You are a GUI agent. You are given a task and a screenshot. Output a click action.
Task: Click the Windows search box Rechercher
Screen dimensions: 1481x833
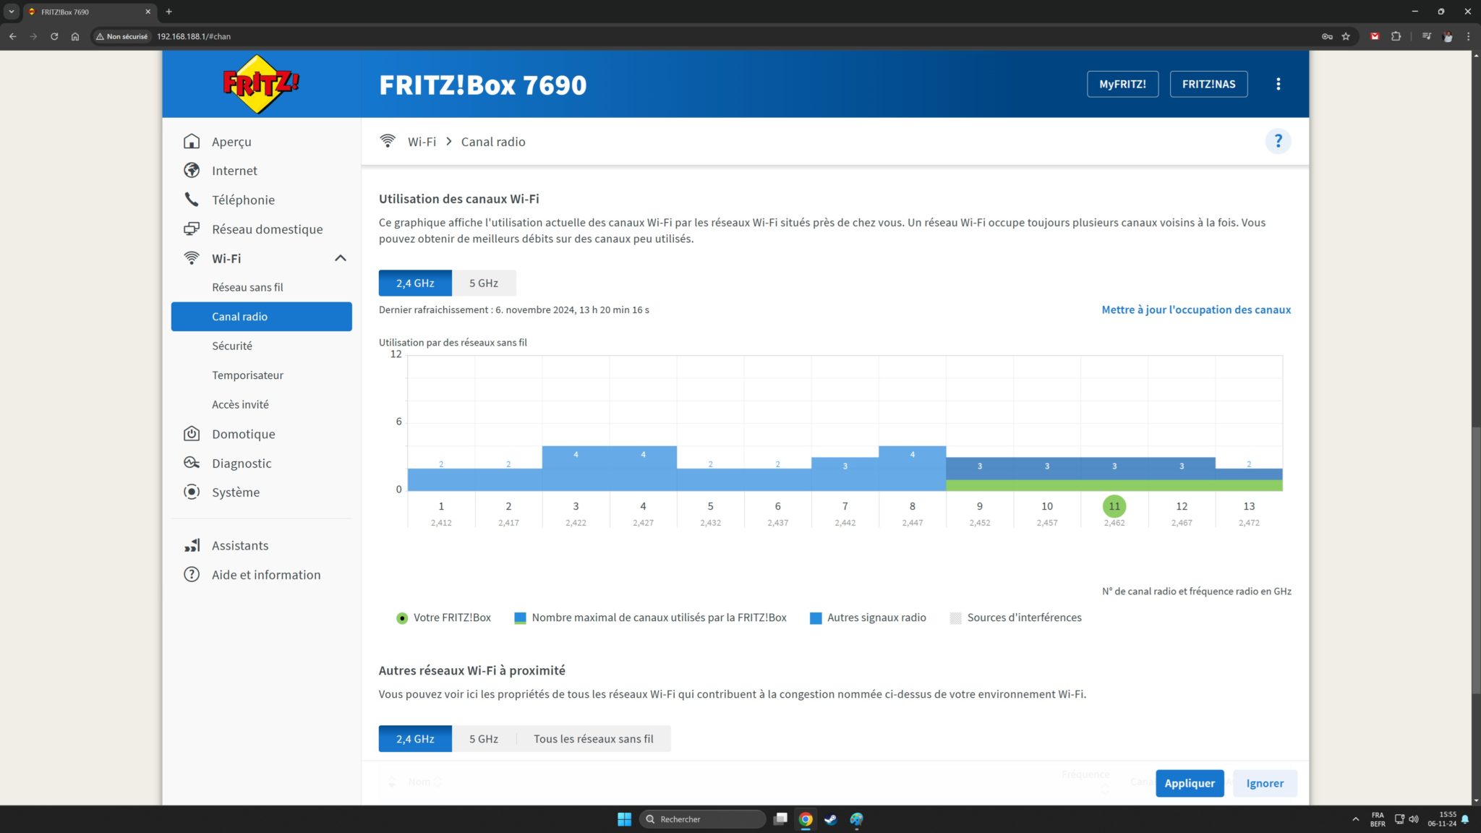tap(702, 819)
